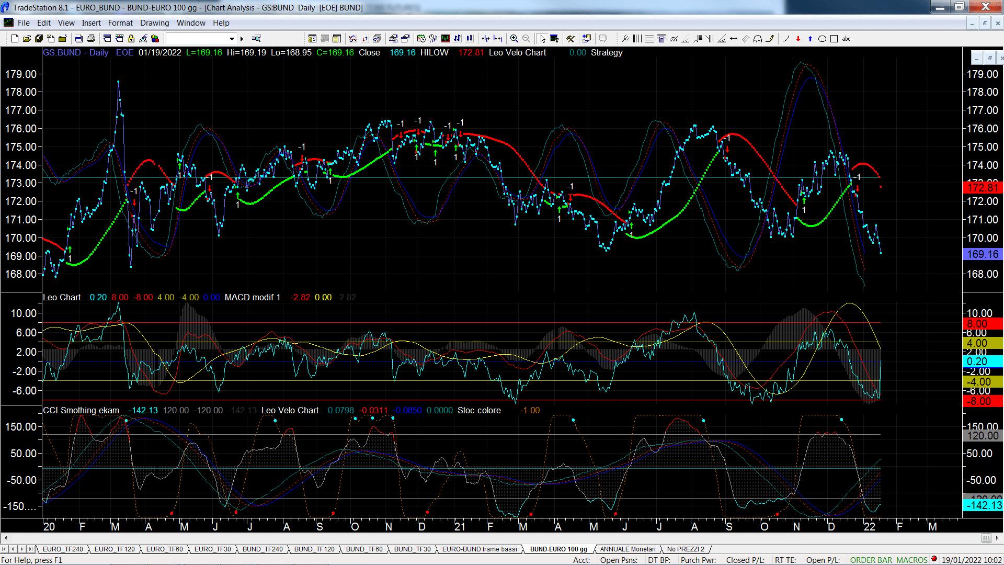
Task: Open the Edit menu
Action: click(44, 22)
